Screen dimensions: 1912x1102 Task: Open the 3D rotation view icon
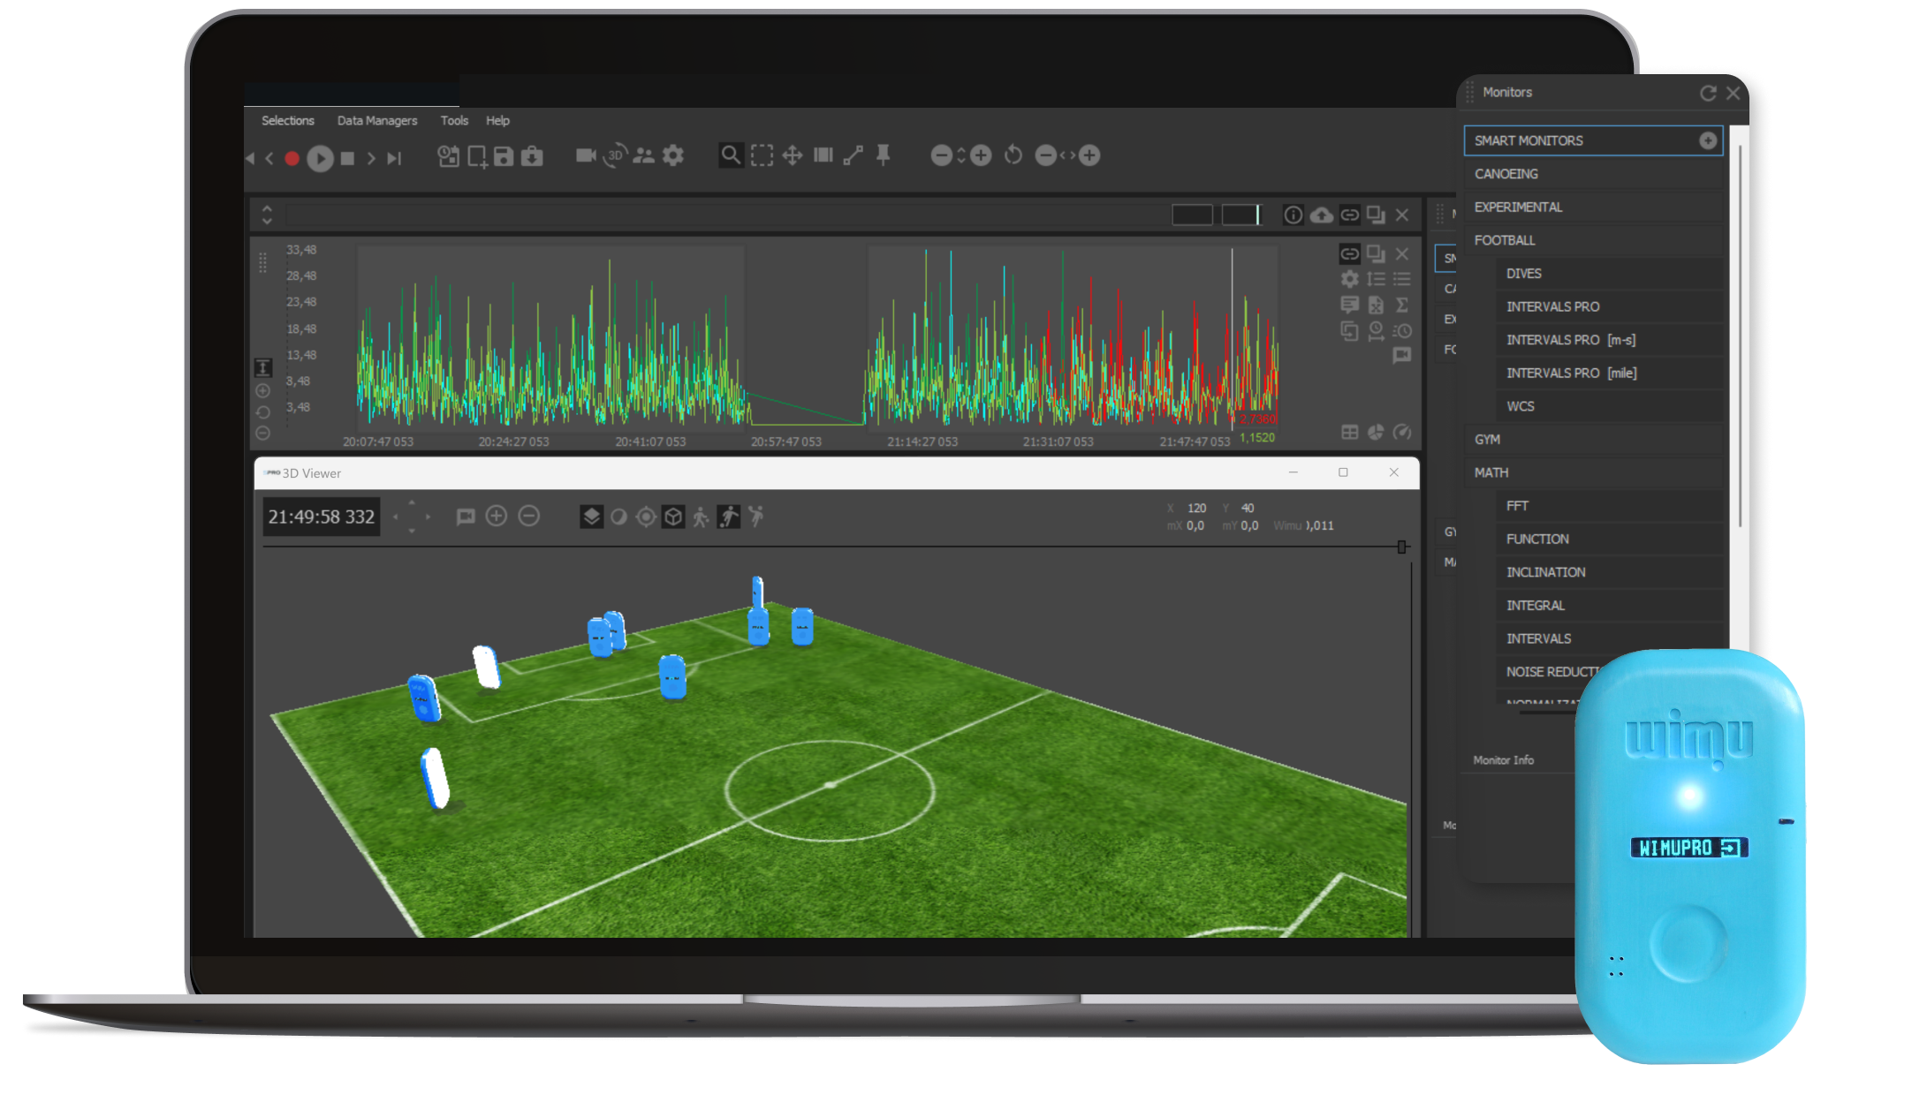(615, 156)
